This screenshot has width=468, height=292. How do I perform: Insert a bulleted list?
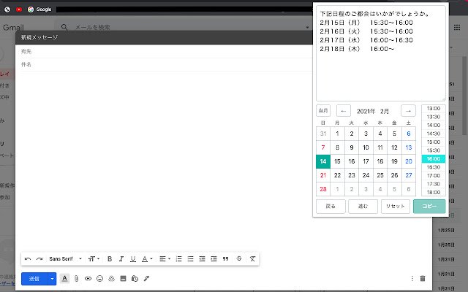pos(190,259)
